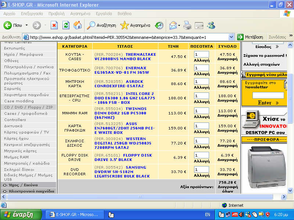Open the Windows έναρξη start button
The width and height of the screenshot is (294, 220).
(x=21, y=215)
